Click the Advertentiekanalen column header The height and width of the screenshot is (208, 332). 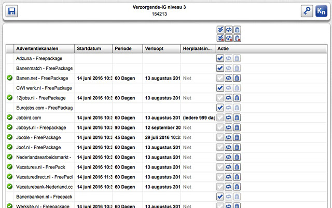(44, 48)
